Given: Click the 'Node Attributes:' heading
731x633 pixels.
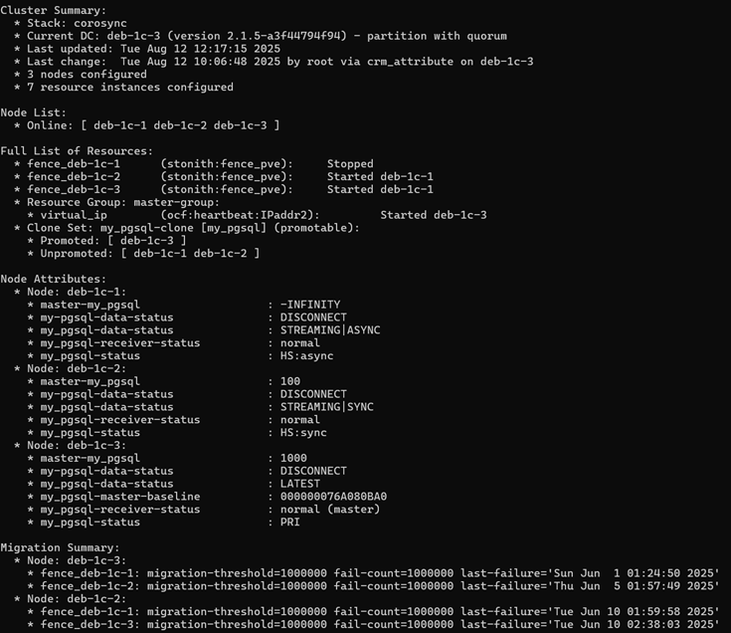Looking at the screenshot, I should [53, 279].
